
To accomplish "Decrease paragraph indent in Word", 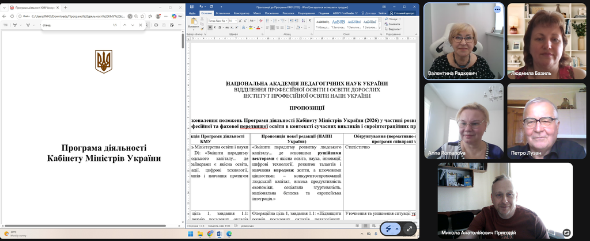I will 292,21.
